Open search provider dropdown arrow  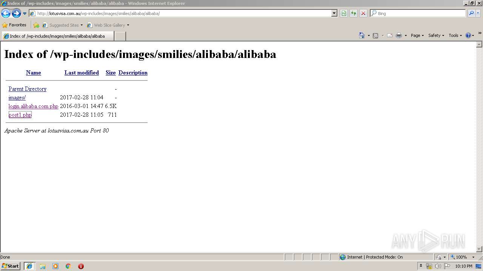point(478,14)
